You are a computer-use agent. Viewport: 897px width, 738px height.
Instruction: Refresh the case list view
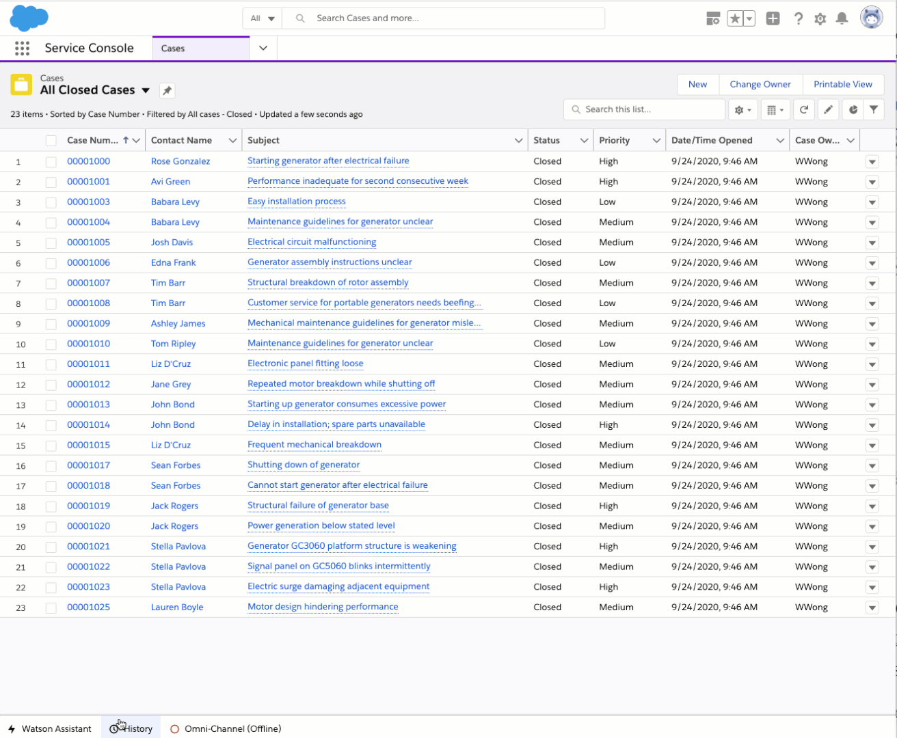pos(804,109)
